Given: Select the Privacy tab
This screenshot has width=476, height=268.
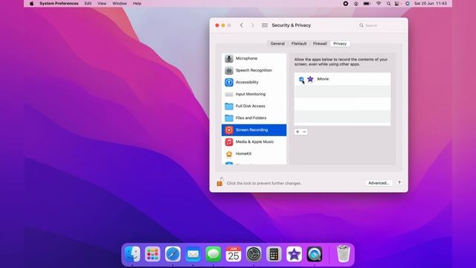Looking at the screenshot, I should point(340,44).
